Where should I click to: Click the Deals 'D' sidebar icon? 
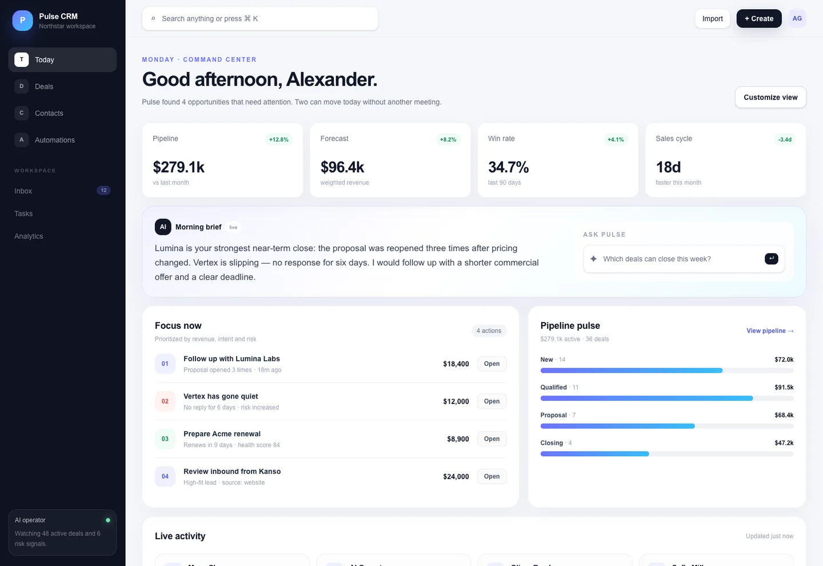click(22, 86)
